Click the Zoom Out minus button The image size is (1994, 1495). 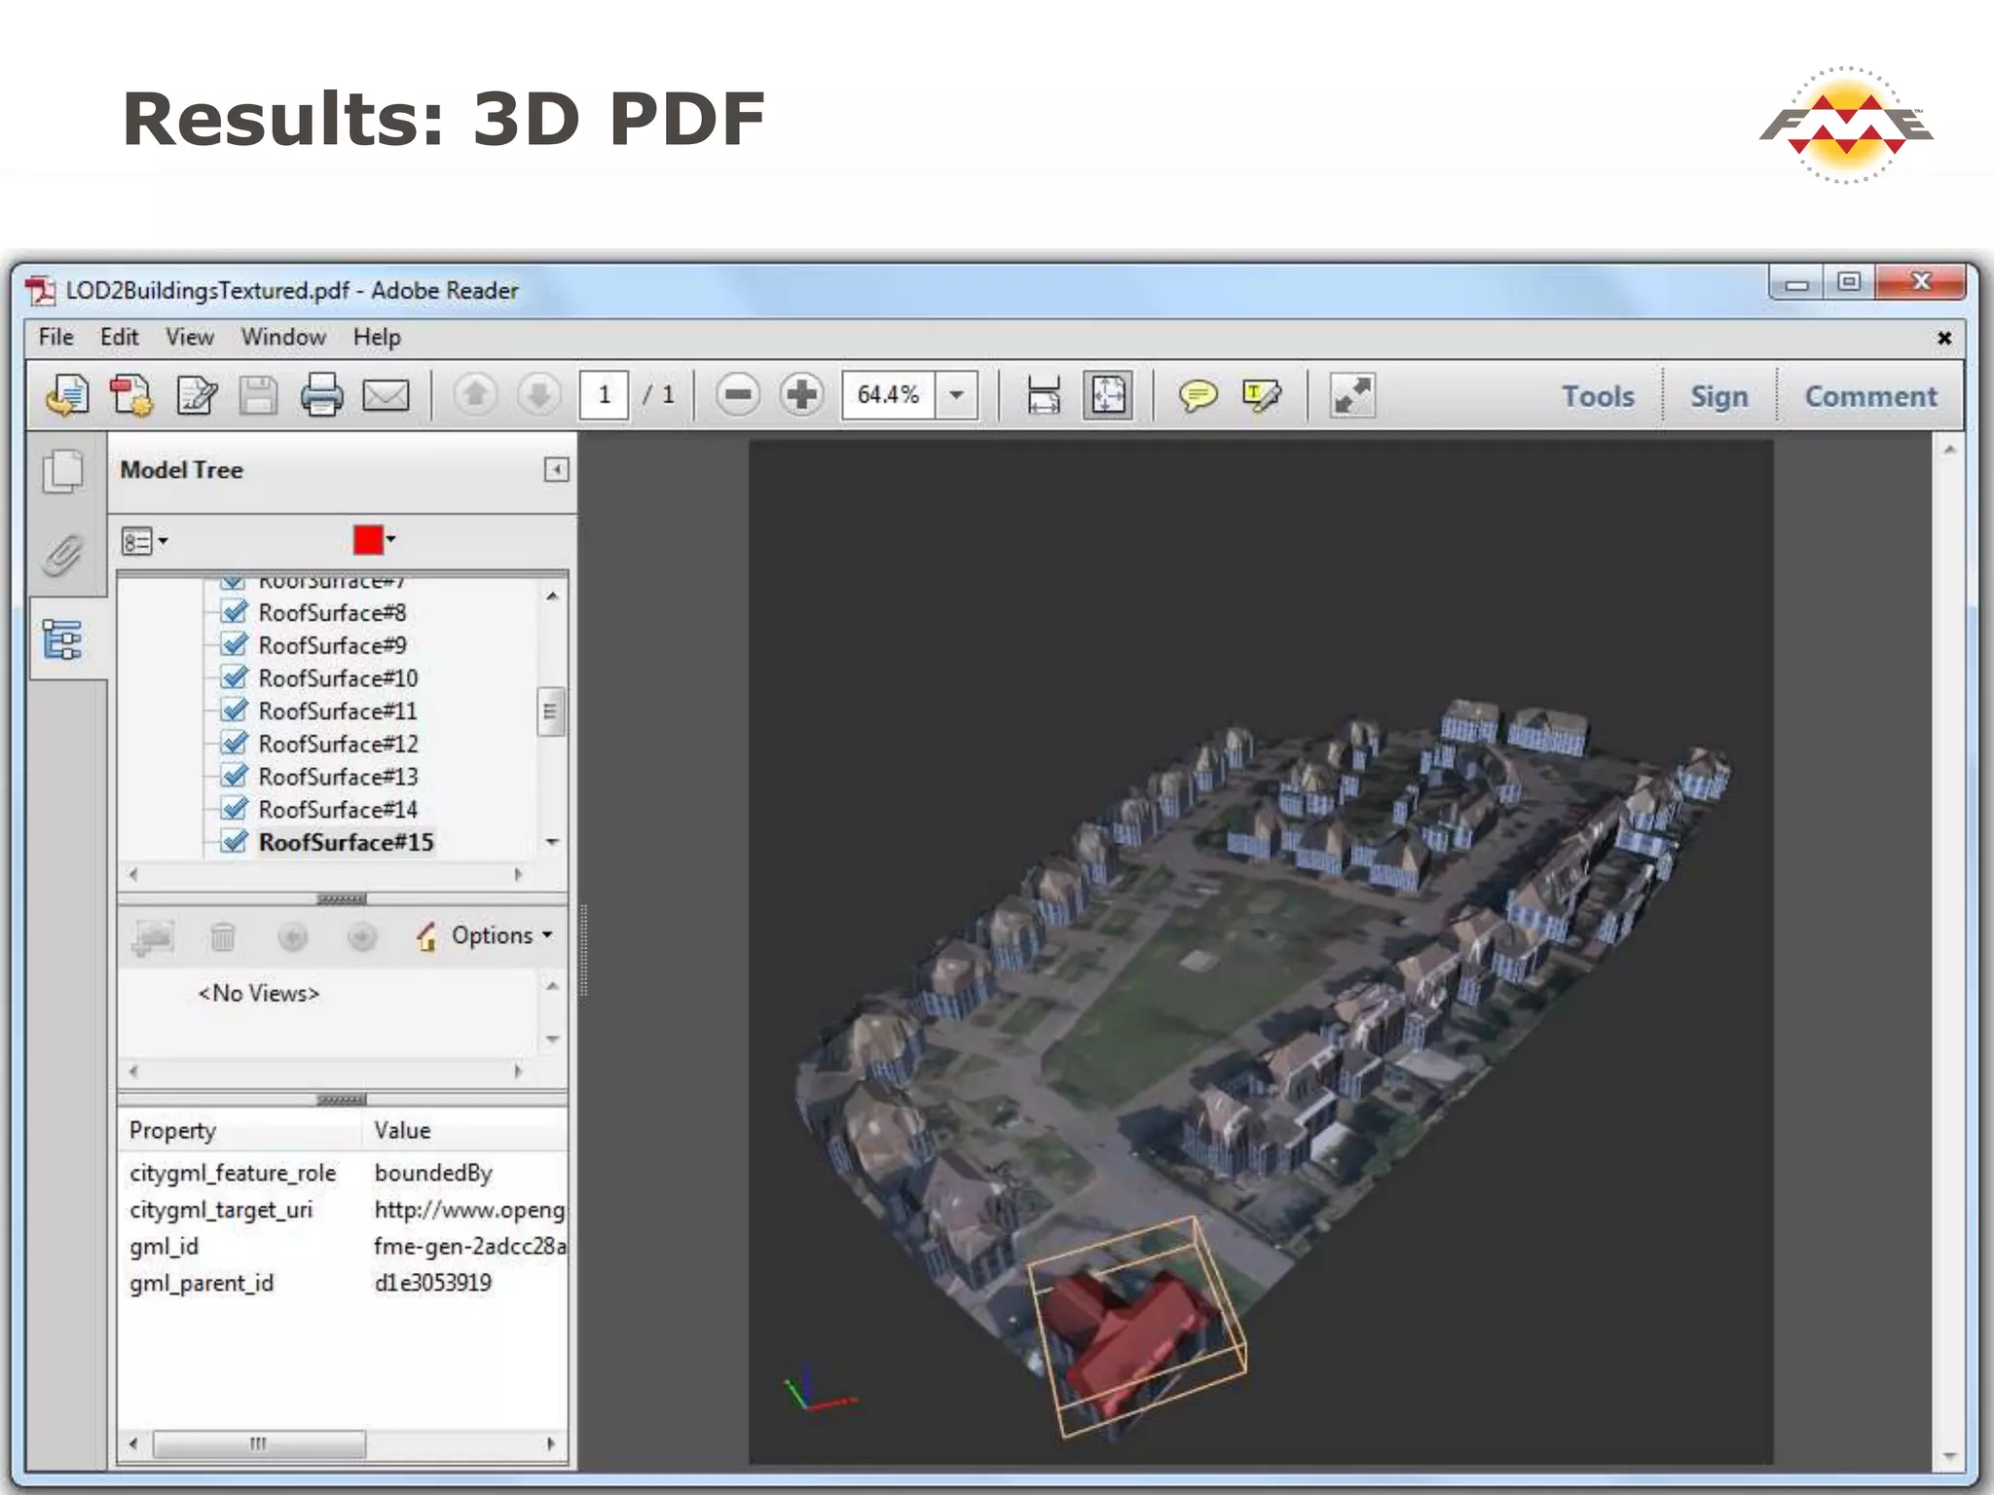pyautogui.click(x=738, y=395)
